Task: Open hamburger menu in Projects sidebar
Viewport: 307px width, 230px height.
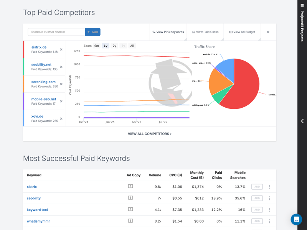Action: 302,5
